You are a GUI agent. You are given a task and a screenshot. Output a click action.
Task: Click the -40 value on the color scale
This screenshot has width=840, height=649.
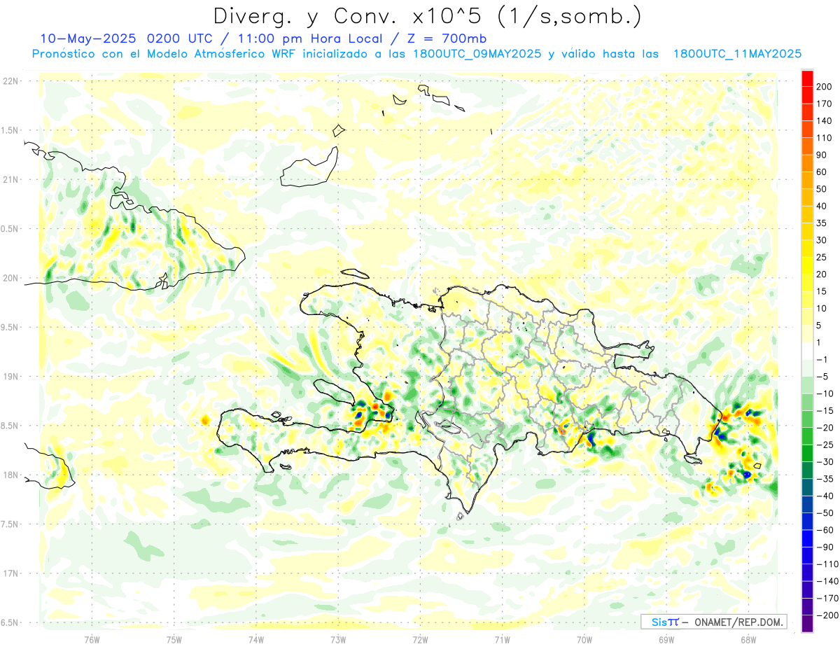[827, 496]
